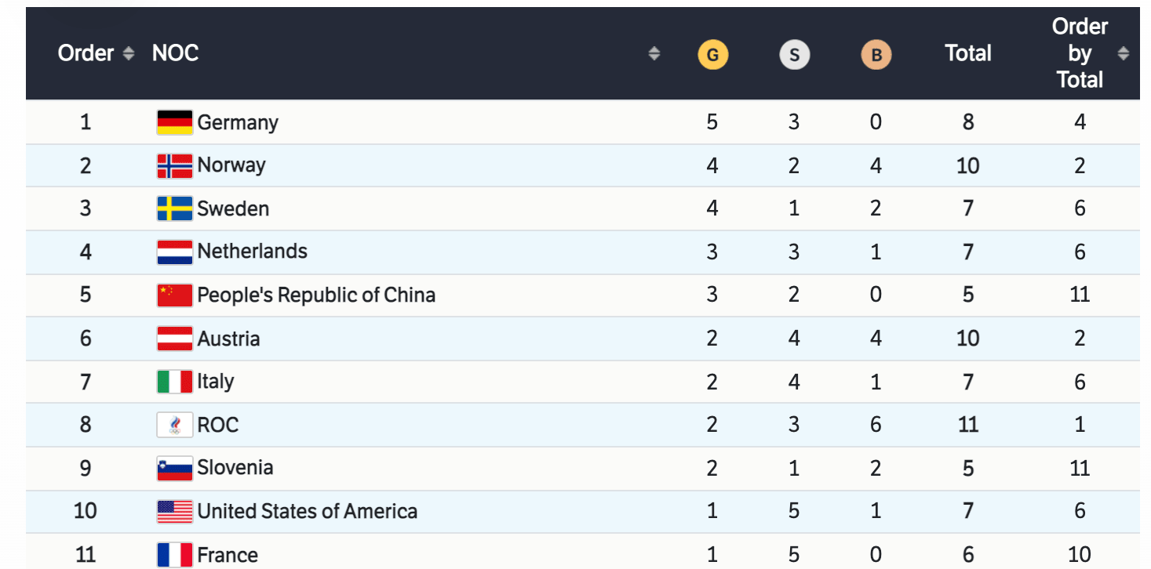The image size is (1151, 569).
Task: Select the France table row name
Action: pos(228,555)
